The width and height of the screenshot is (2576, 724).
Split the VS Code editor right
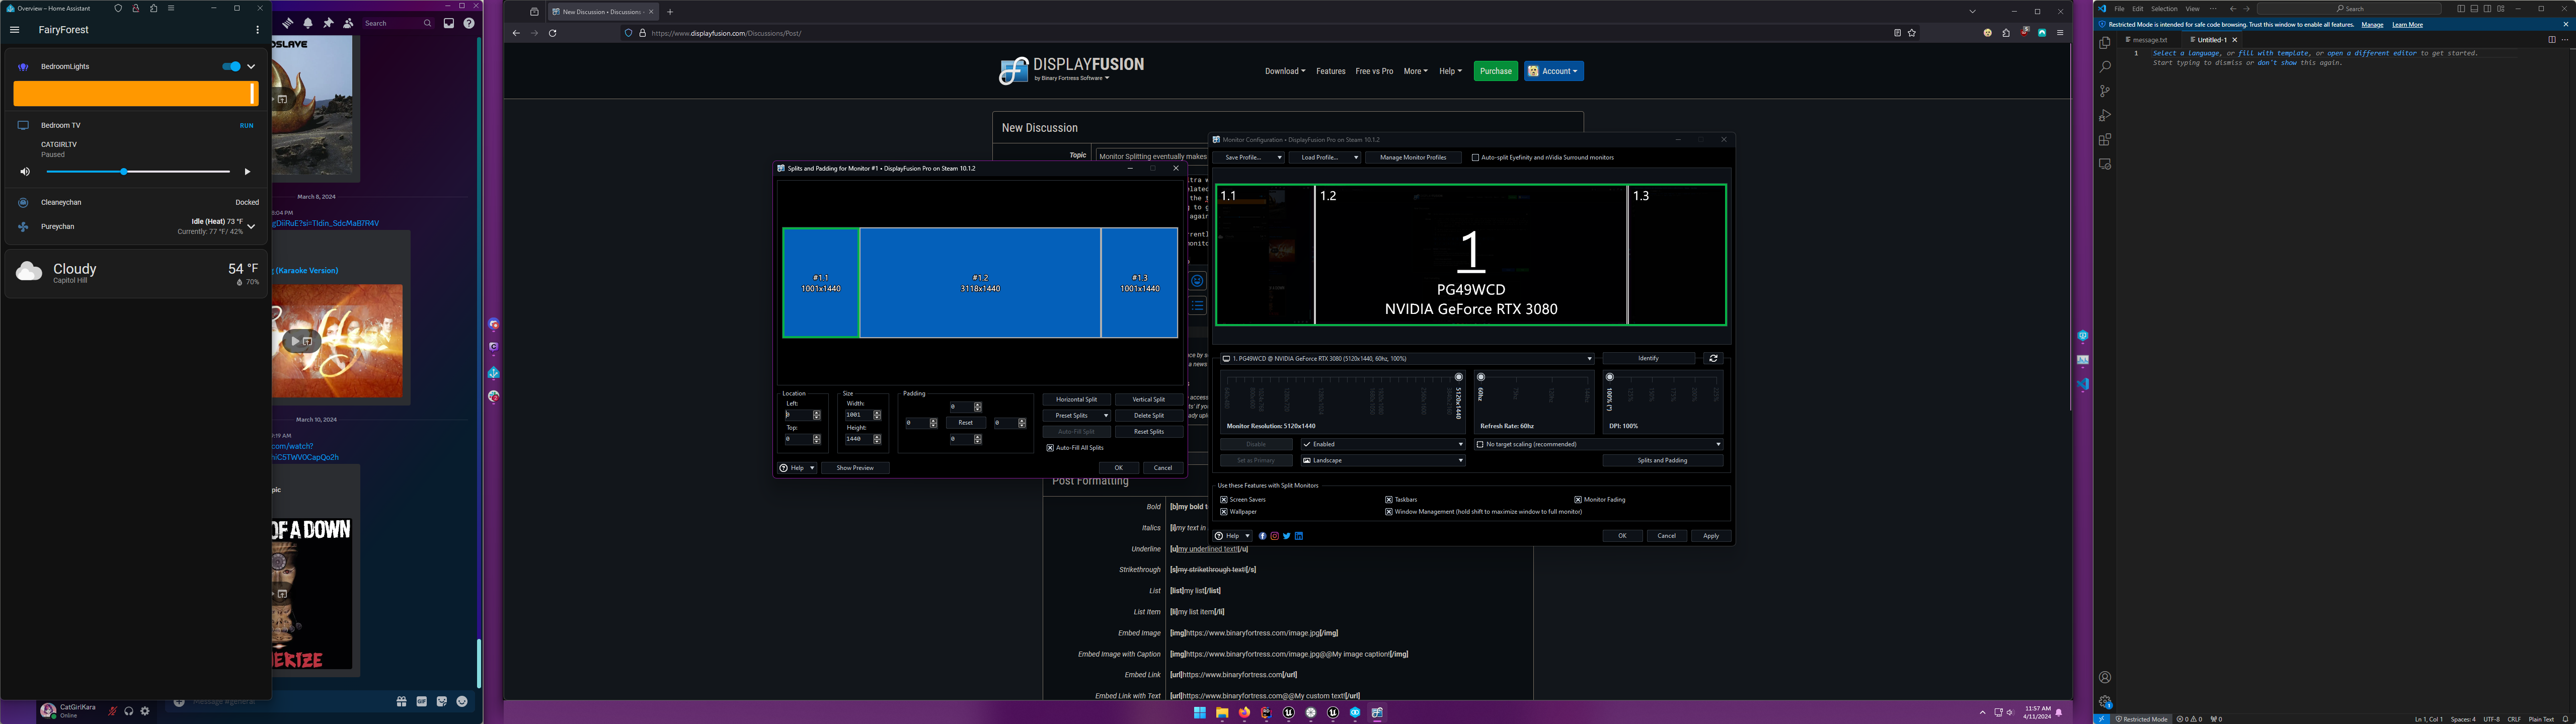tap(2551, 40)
